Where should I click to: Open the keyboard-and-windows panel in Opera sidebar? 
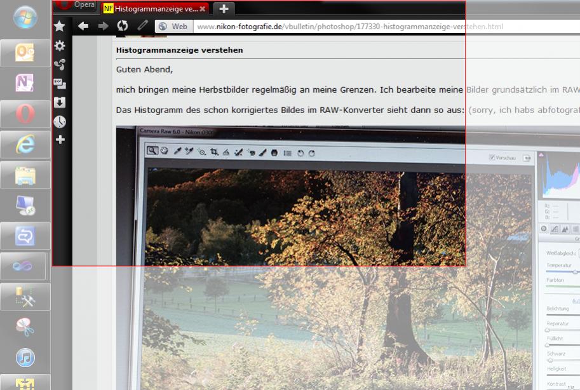tap(60, 84)
